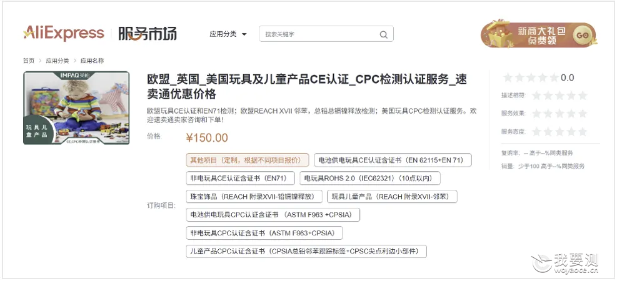Select 非电玩具CE认证含证书（EN71）option
The height and width of the screenshot is (281, 617).
(241, 178)
